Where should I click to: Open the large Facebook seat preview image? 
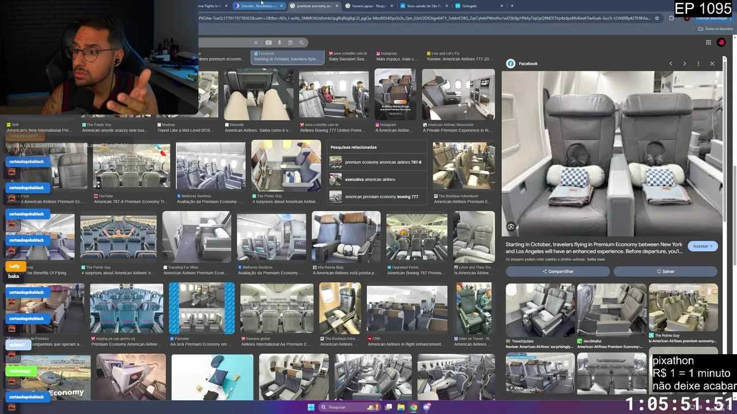[x=611, y=154]
